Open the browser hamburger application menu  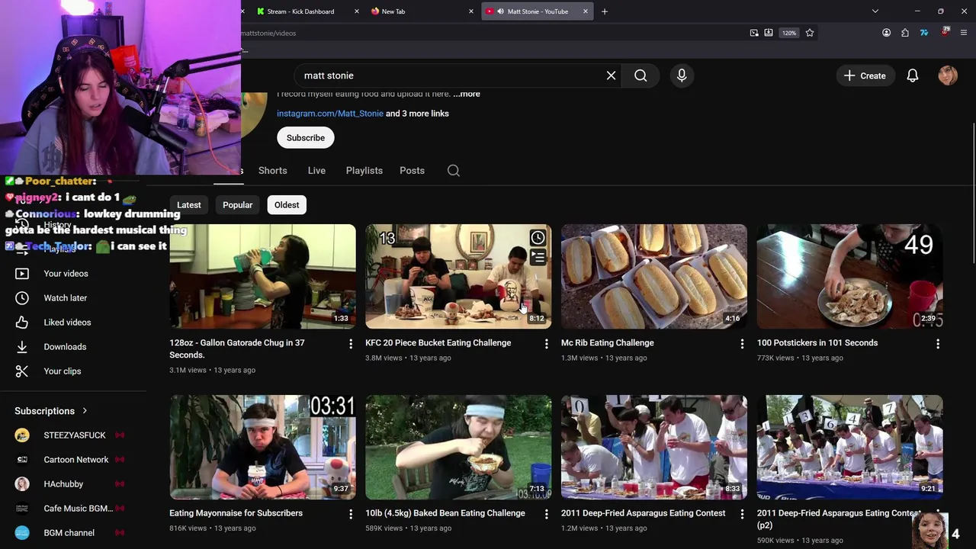(x=964, y=33)
